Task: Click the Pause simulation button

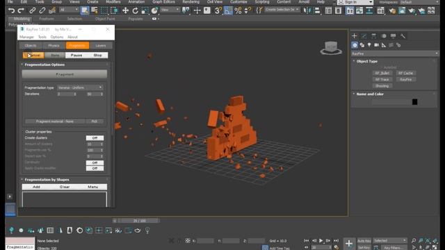Action: pos(76,56)
